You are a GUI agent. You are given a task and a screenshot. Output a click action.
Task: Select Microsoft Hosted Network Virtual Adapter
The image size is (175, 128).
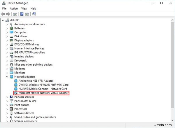pyautogui.click(x=43, y=93)
